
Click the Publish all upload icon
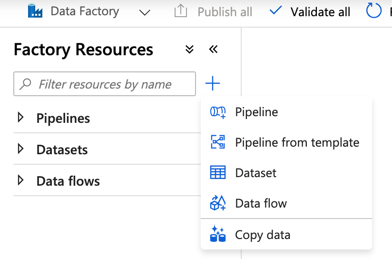pyautogui.click(x=180, y=11)
